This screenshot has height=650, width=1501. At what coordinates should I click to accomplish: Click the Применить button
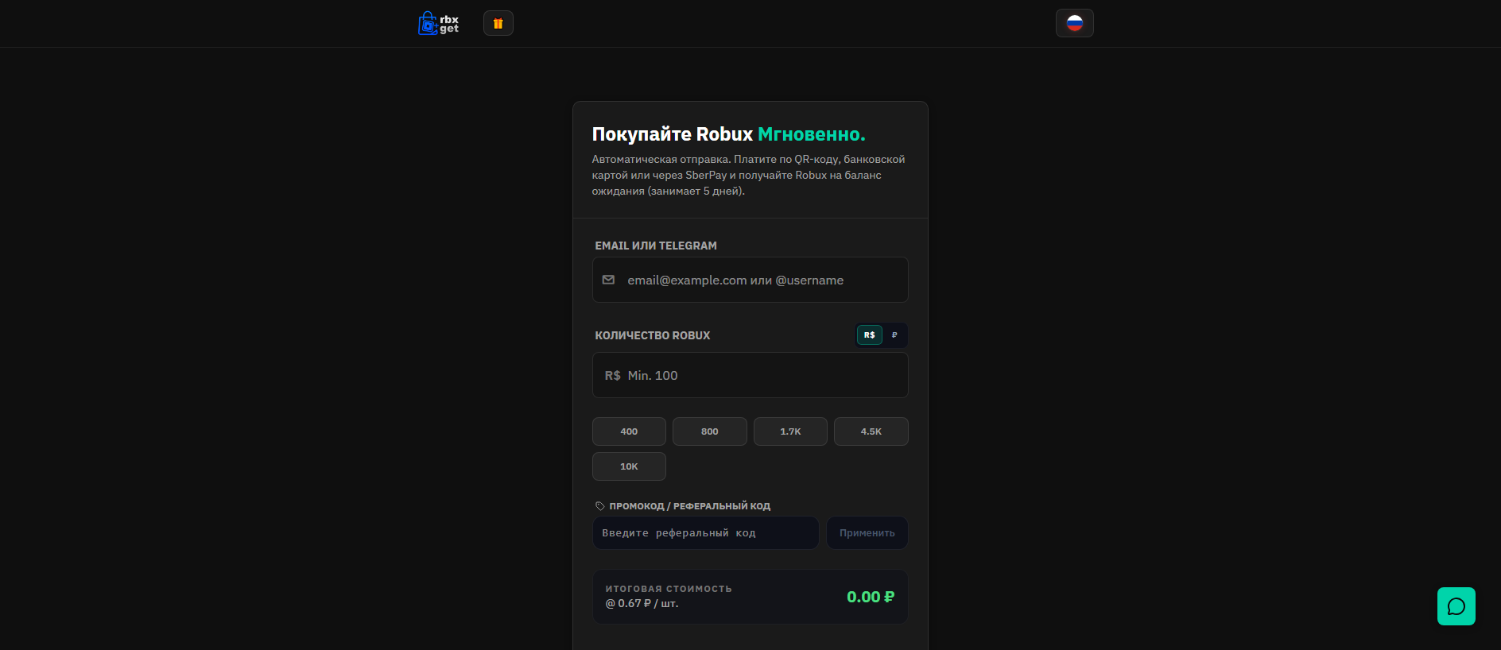[x=867, y=533]
